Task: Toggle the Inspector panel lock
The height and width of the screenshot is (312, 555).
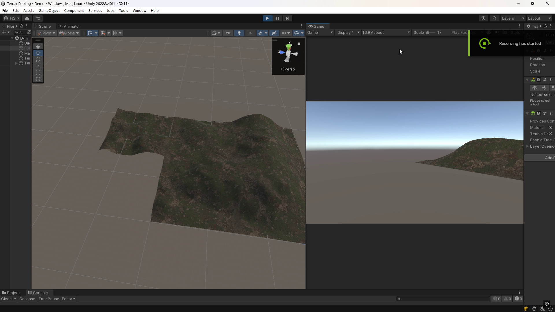Action: (545, 26)
